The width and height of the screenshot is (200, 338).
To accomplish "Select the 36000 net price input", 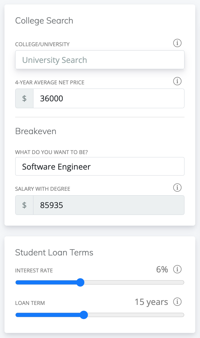I will click(108, 98).
